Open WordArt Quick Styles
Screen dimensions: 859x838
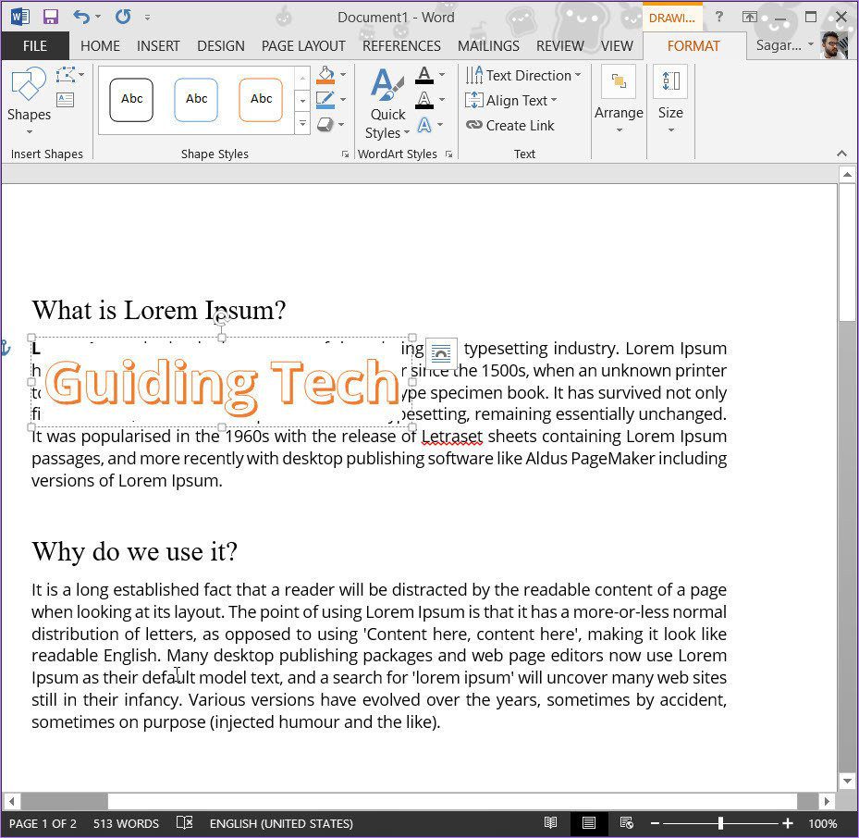387,103
